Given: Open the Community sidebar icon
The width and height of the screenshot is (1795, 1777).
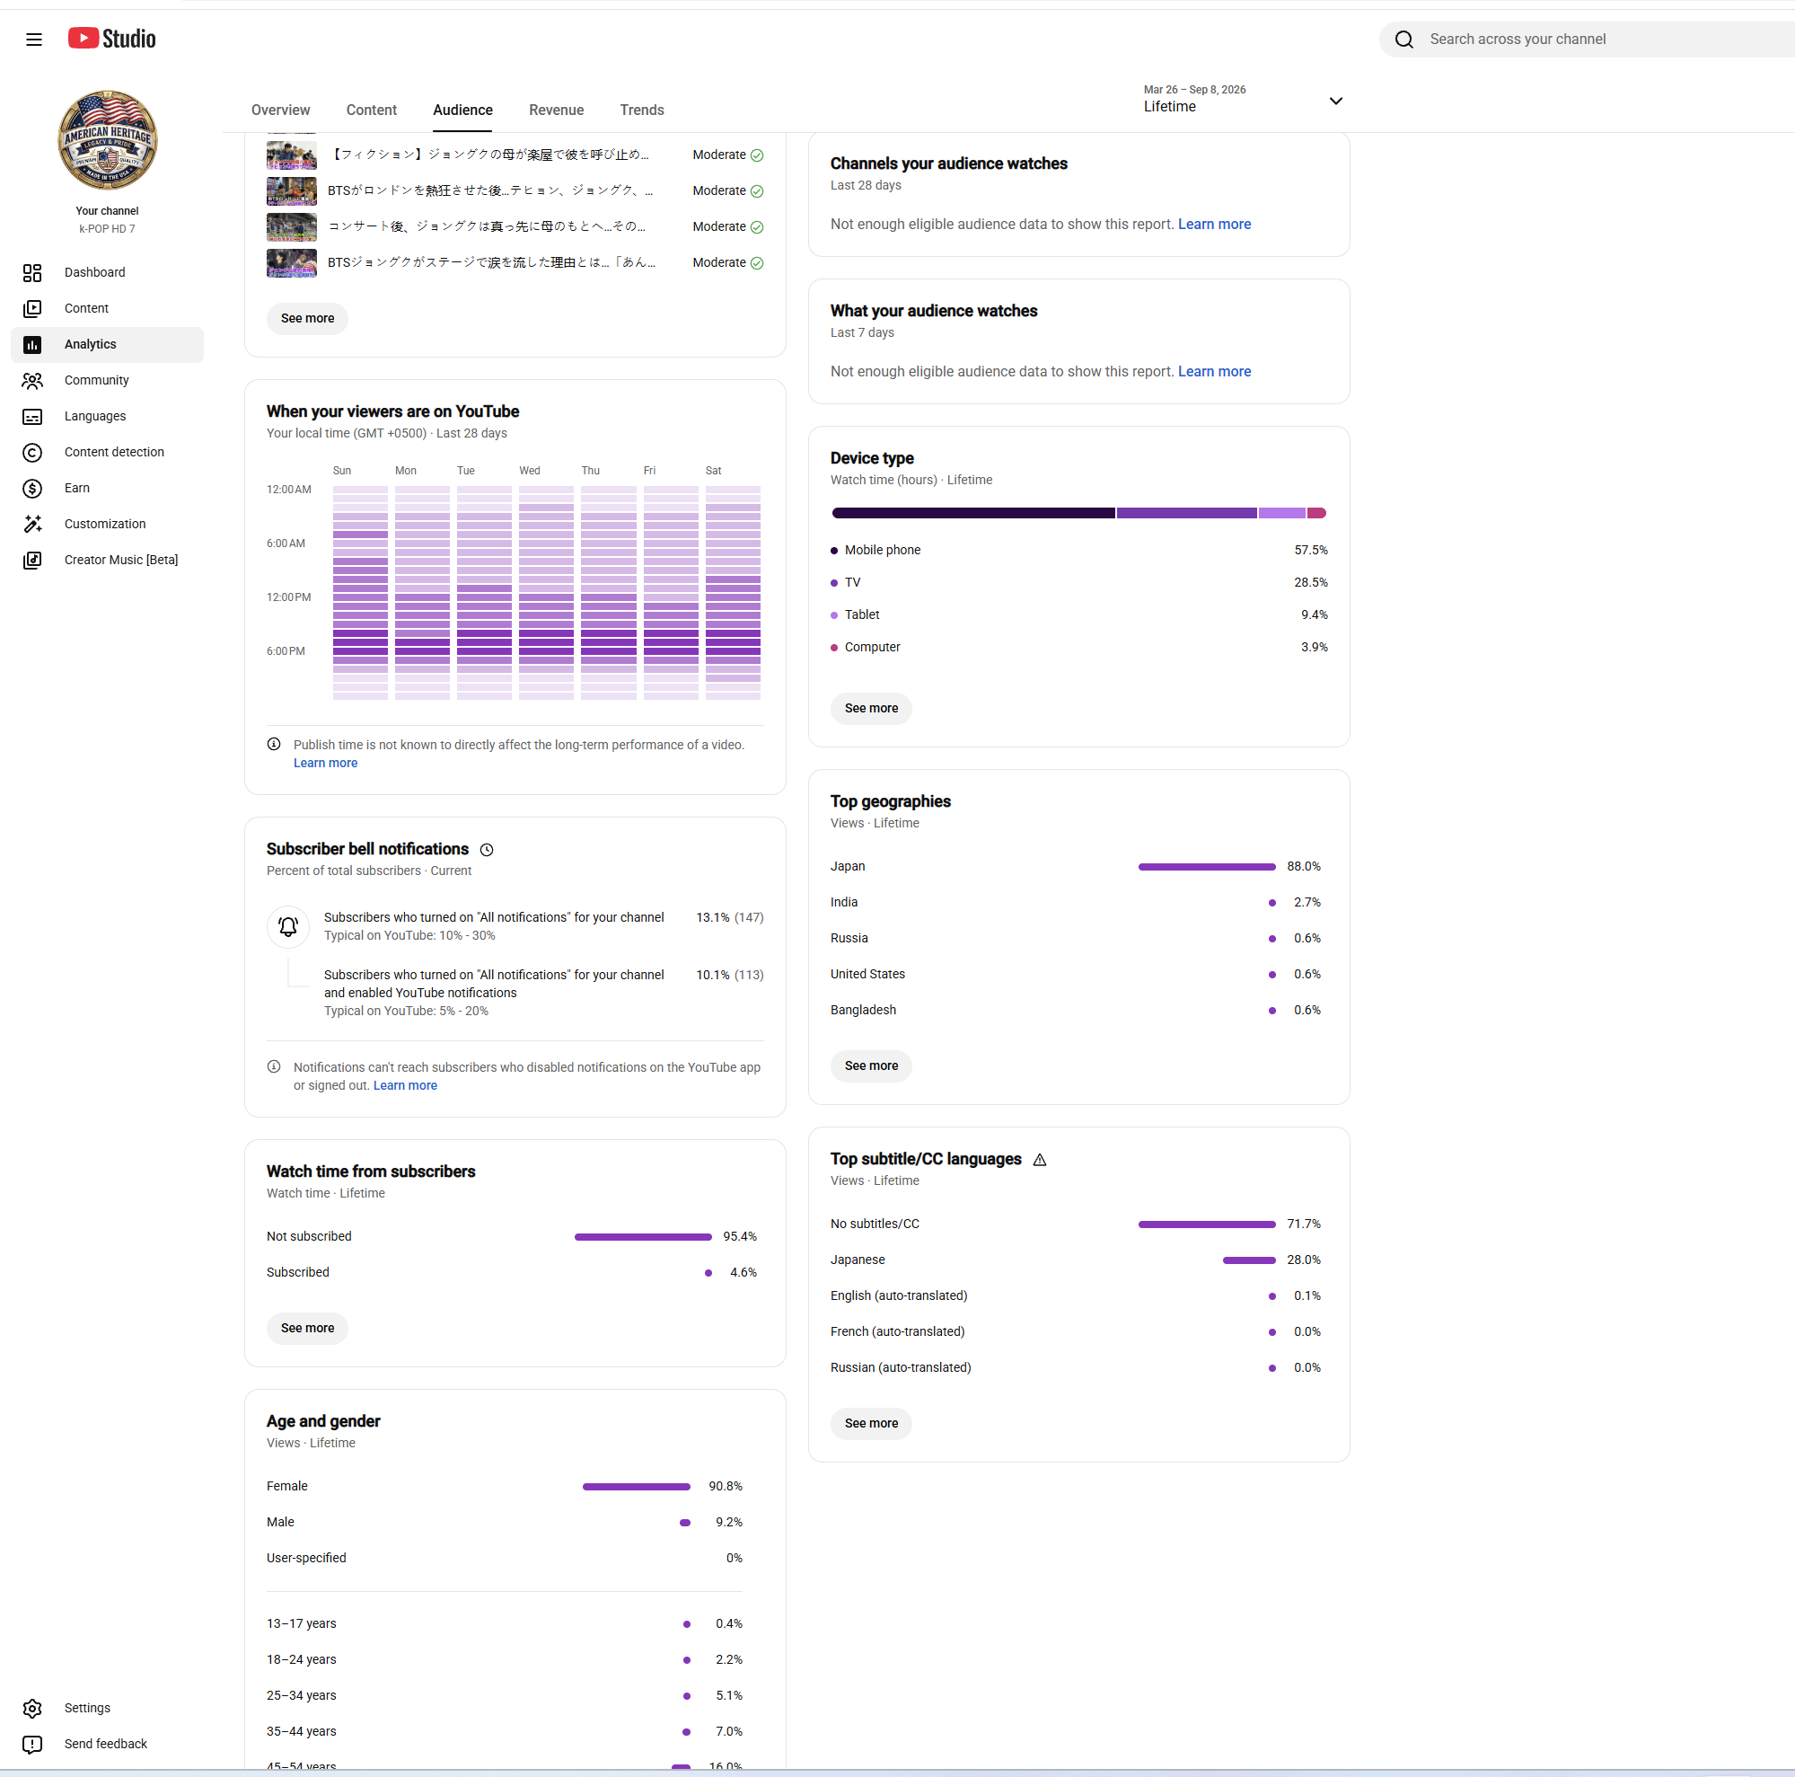Looking at the screenshot, I should tap(32, 380).
